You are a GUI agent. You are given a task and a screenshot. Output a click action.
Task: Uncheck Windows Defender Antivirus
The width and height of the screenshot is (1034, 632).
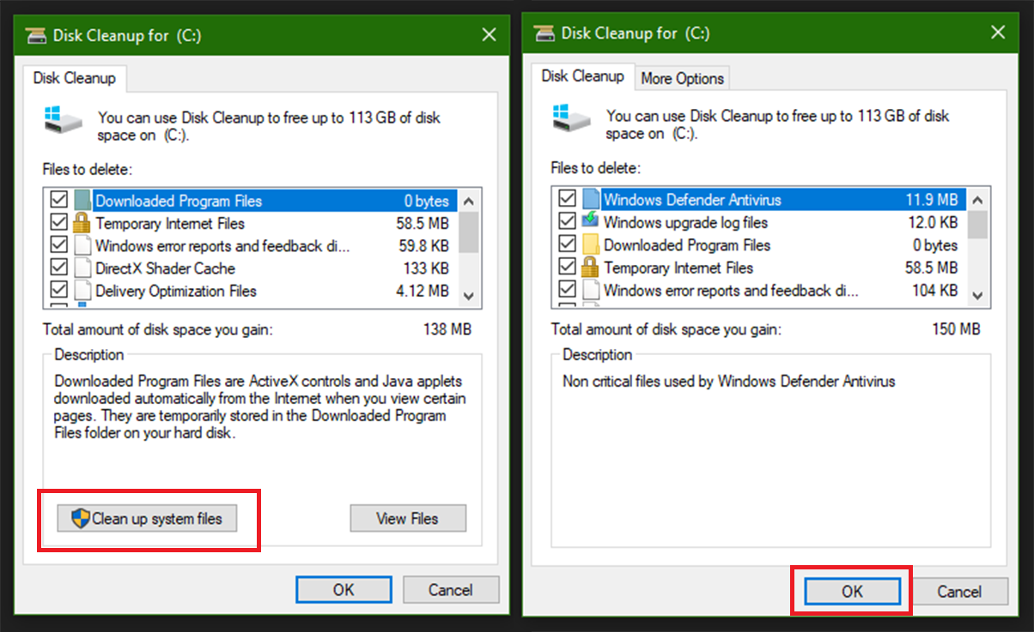(x=567, y=199)
